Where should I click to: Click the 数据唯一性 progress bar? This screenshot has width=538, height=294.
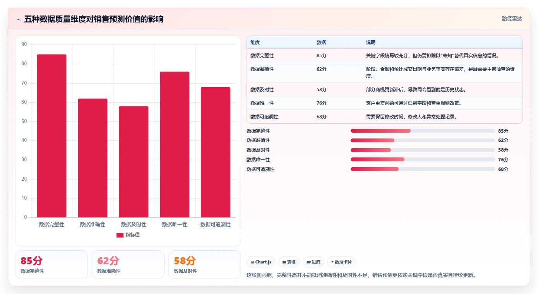pyautogui.click(x=423, y=159)
